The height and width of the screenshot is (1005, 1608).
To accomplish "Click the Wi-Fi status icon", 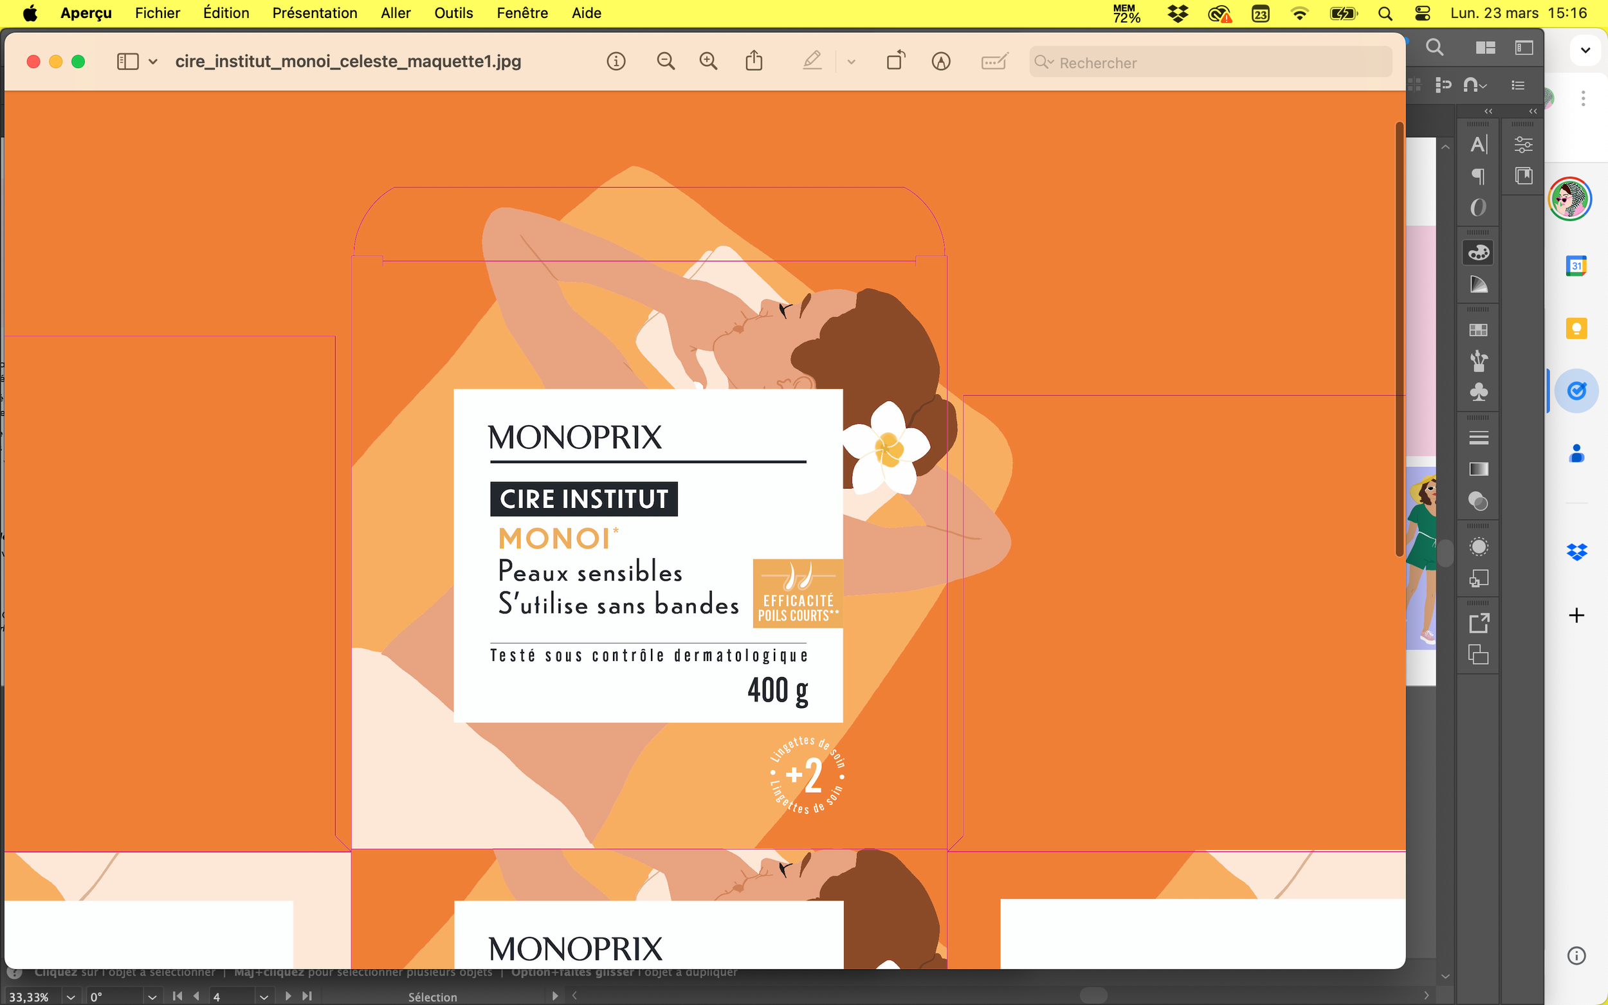I will click(1299, 14).
